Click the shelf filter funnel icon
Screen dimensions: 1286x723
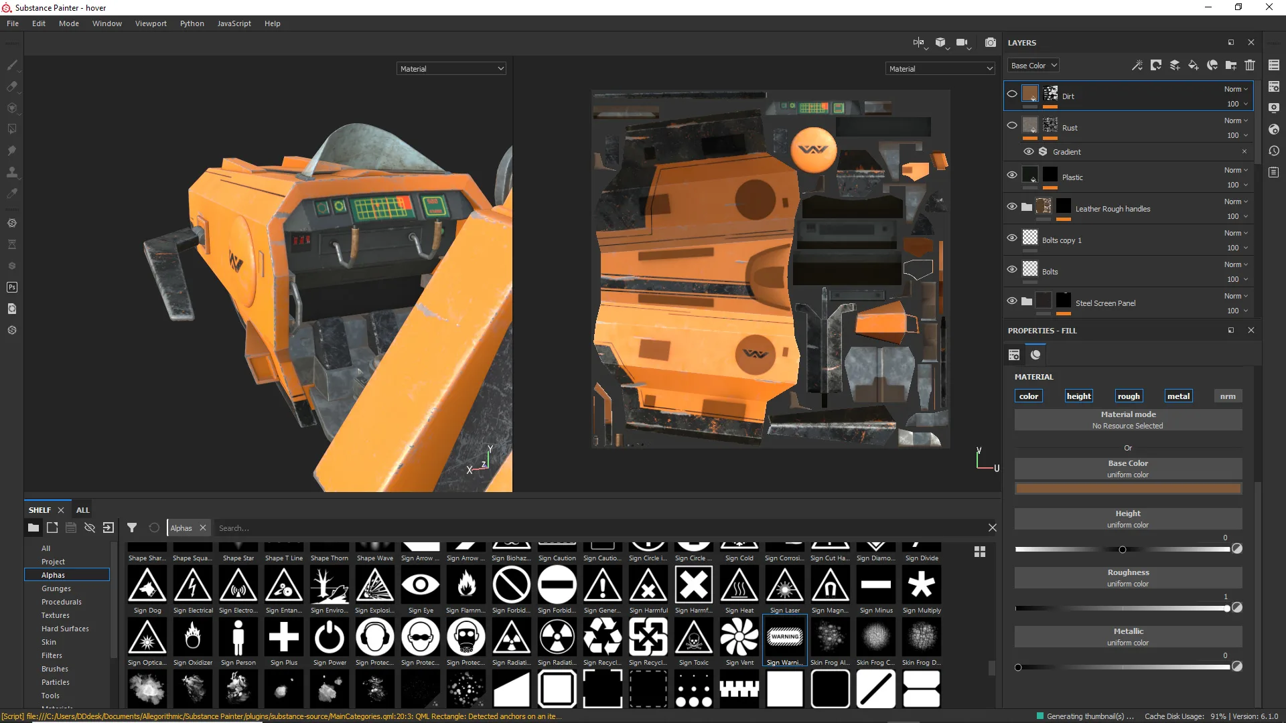[x=132, y=528]
